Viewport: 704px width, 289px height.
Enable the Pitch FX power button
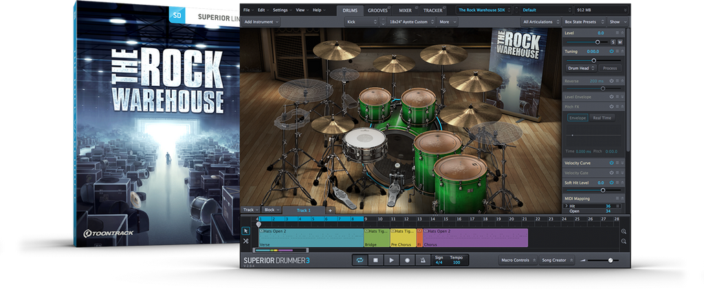pos(611,106)
